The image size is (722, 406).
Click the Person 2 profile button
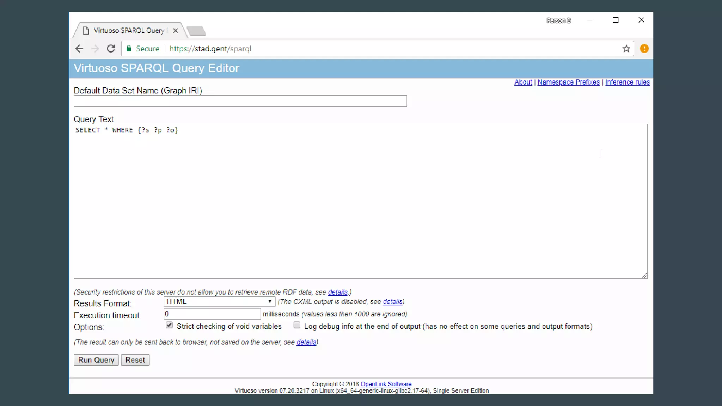click(x=558, y=20)
